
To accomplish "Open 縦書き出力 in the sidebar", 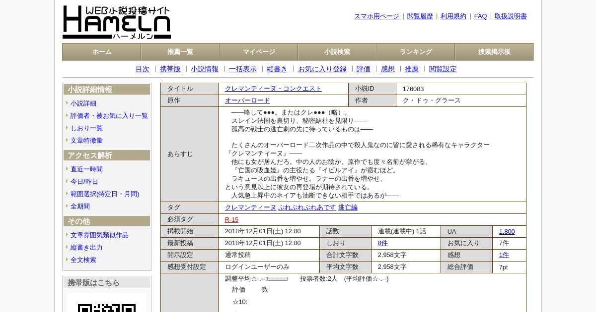I will click(x=86, y=248).
